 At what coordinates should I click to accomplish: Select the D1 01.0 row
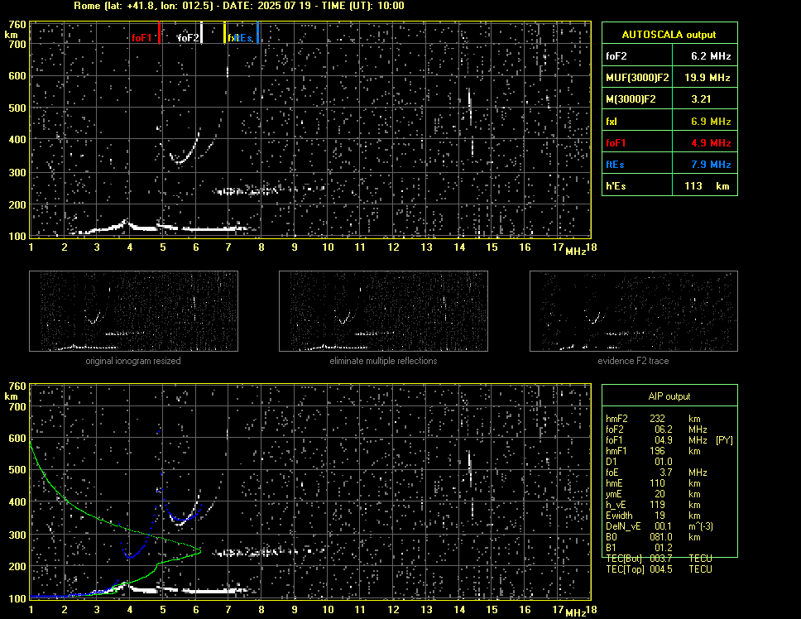coord(639,461)
